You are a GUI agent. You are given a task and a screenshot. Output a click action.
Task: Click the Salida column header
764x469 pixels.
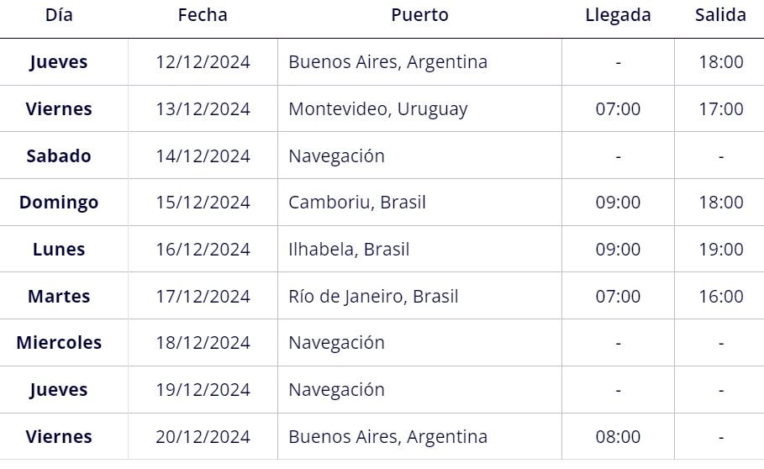(x=720, y=15)
